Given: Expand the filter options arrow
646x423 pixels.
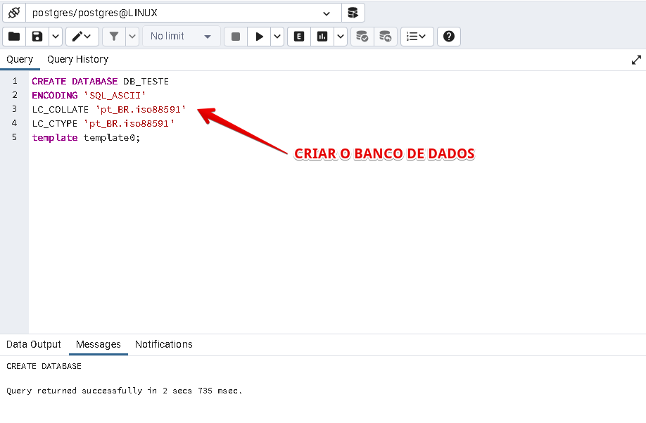Looking at the screenshot, I should [132, 37].
